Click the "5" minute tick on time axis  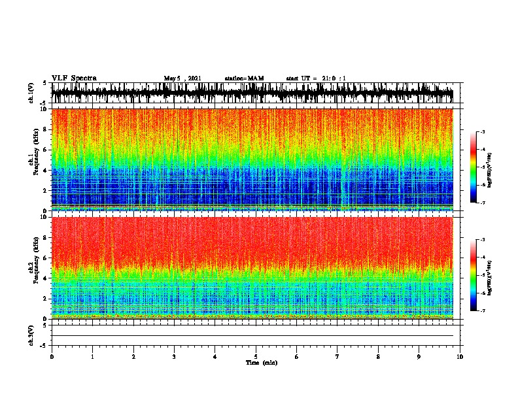pyautogui.click(x=256, y=357)
